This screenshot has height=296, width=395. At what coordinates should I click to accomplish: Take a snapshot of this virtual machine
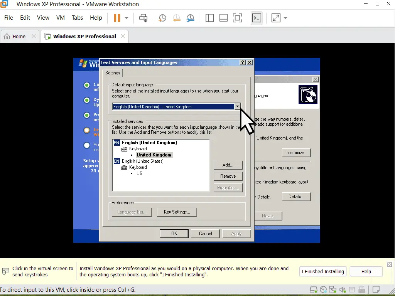162,18
